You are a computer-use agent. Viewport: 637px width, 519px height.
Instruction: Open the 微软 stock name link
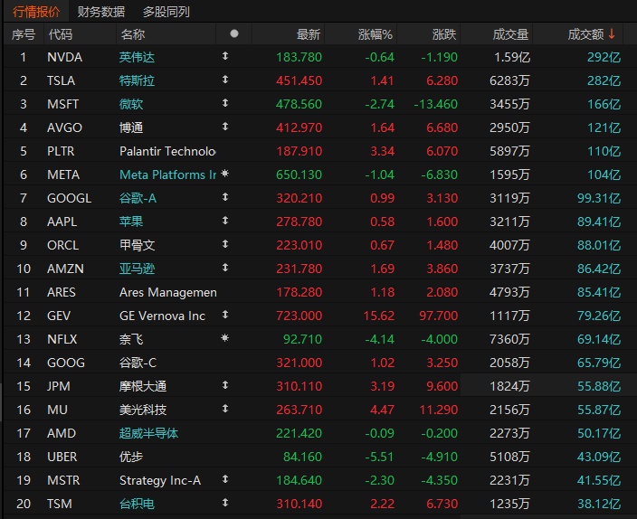pos(131,104)
